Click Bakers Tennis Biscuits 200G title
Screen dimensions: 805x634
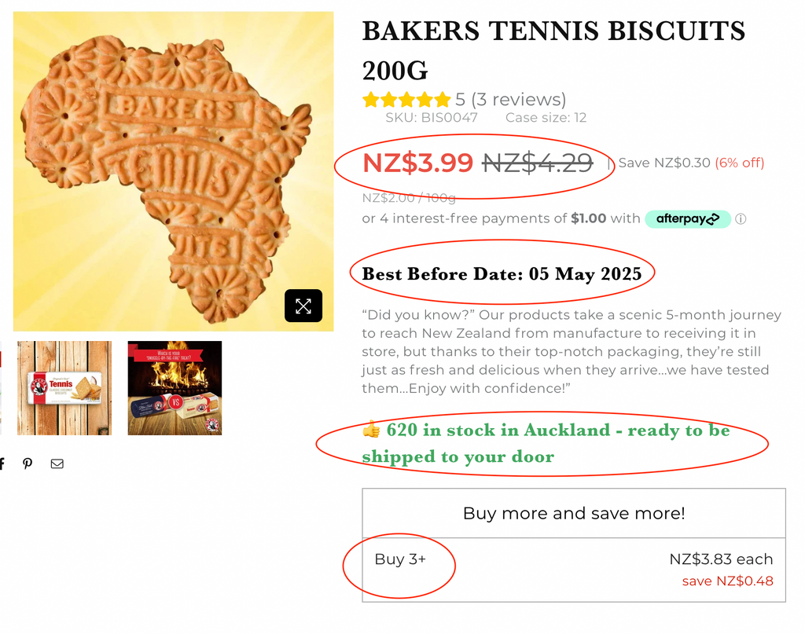553,50
